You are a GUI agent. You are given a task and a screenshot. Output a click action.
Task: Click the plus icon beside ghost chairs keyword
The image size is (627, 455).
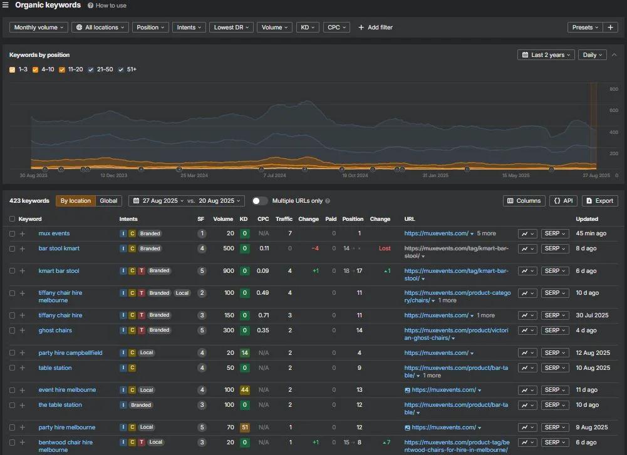click(x=23, y=330)
